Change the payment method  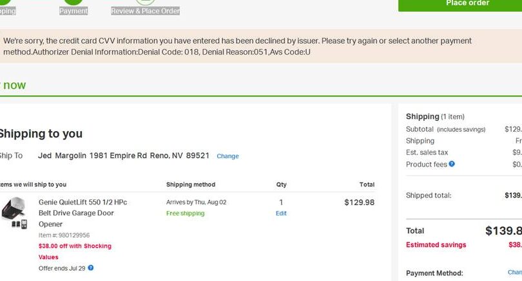(515, 273)
